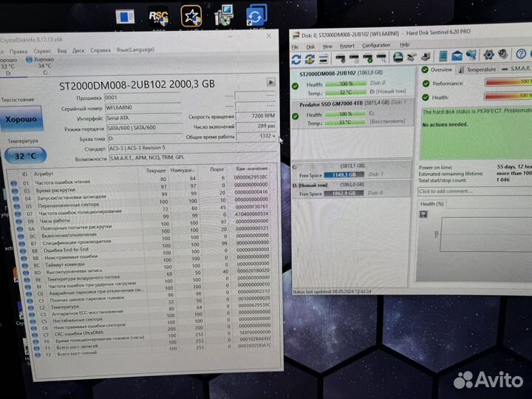Click the blue status dot of attribute 01
532x399 pixels.
coord(14,183)
